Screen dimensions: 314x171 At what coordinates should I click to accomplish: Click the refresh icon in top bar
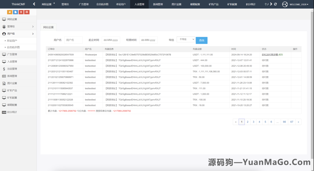[275, 4]
